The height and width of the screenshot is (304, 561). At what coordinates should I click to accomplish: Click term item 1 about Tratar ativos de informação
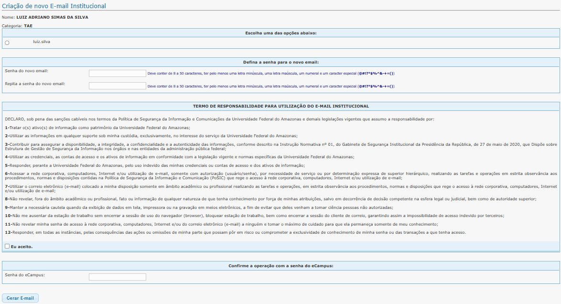tap(97, 128)
